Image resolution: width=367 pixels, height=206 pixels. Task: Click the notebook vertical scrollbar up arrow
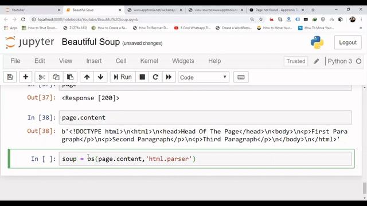pyautogui.click(x=365, y=88)
